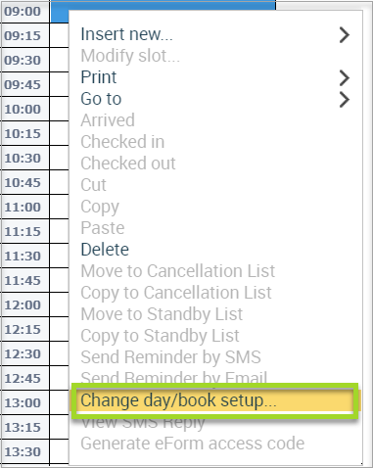Select the 10:30 time slot label

(x=23, y=159)
